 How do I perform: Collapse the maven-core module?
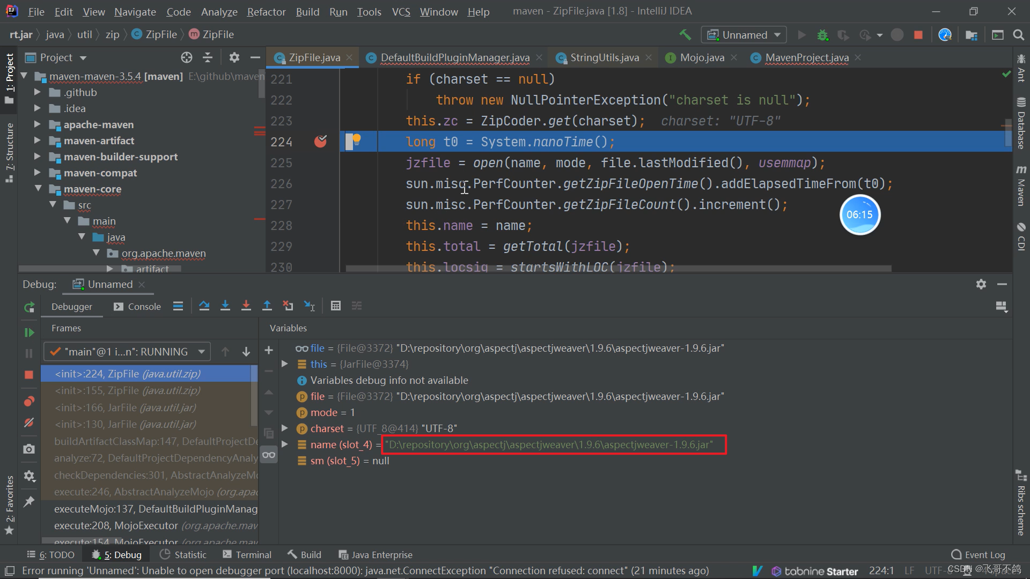[x=38, y=189]
